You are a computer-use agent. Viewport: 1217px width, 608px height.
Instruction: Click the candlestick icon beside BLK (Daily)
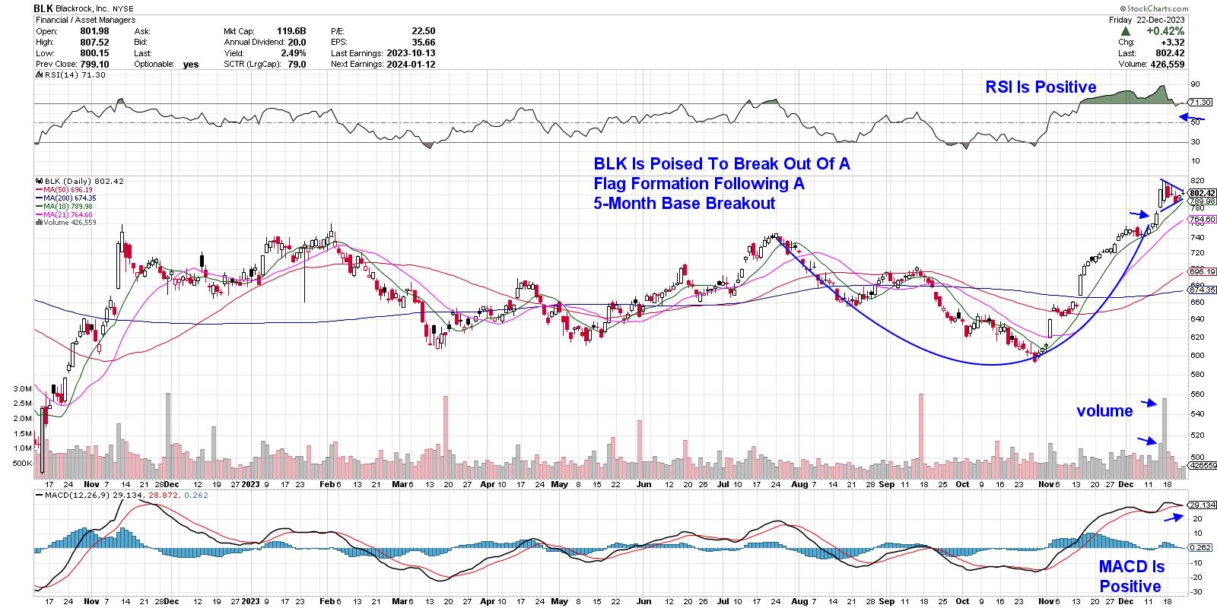38,181
